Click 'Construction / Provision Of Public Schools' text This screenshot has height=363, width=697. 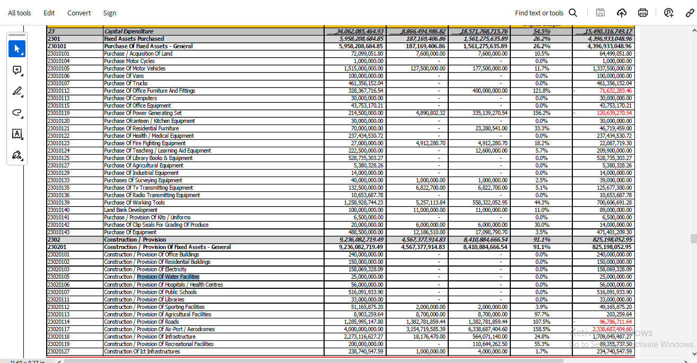click(151, 292)
